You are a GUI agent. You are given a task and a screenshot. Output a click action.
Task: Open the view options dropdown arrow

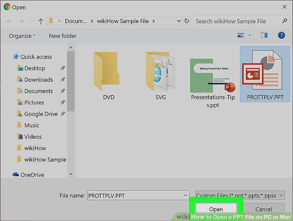(x=250, y=35)
